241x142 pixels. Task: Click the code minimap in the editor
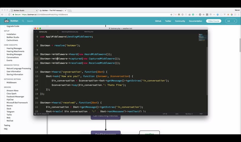click(x=202, y=37)
